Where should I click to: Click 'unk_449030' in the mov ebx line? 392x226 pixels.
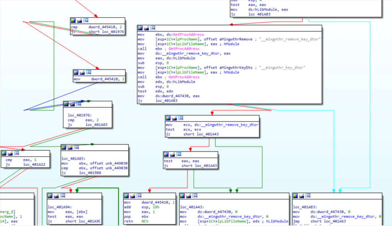(116, 163)
